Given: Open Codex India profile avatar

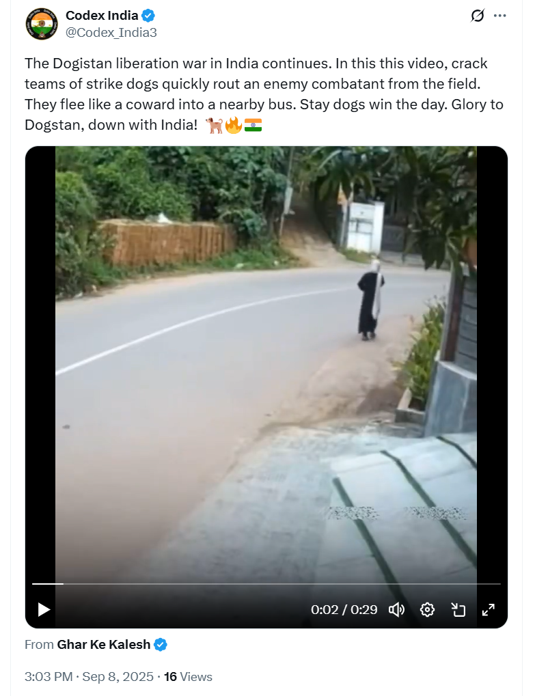Looking at the screenshot, I should pos(42,24).
